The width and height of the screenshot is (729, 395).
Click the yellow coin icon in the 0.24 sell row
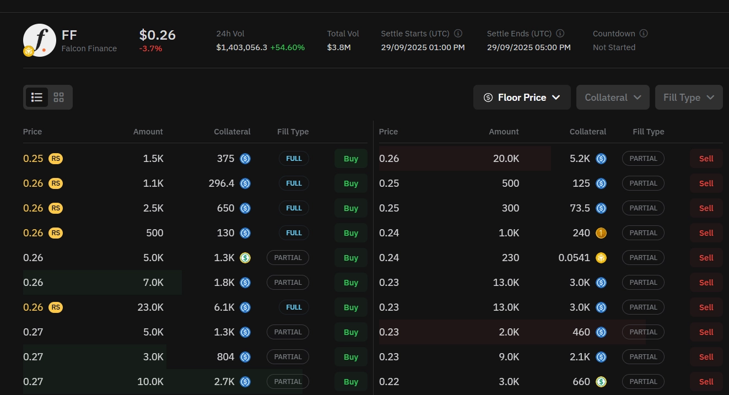[601, 232]
